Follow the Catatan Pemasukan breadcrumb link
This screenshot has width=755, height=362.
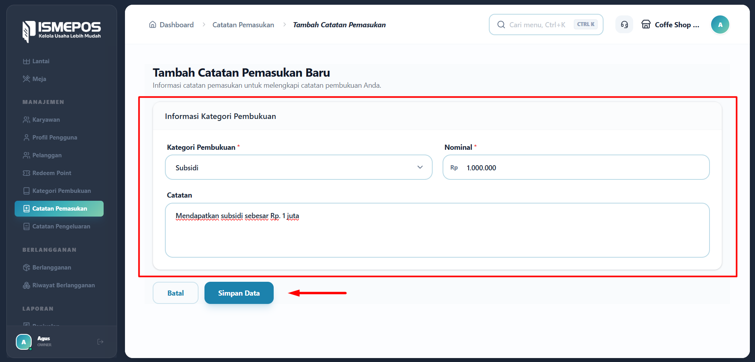(x=243, y=25)
